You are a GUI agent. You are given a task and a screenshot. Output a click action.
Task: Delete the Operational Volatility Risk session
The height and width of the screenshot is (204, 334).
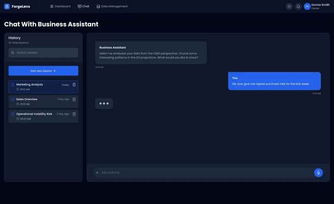(74, 114)
